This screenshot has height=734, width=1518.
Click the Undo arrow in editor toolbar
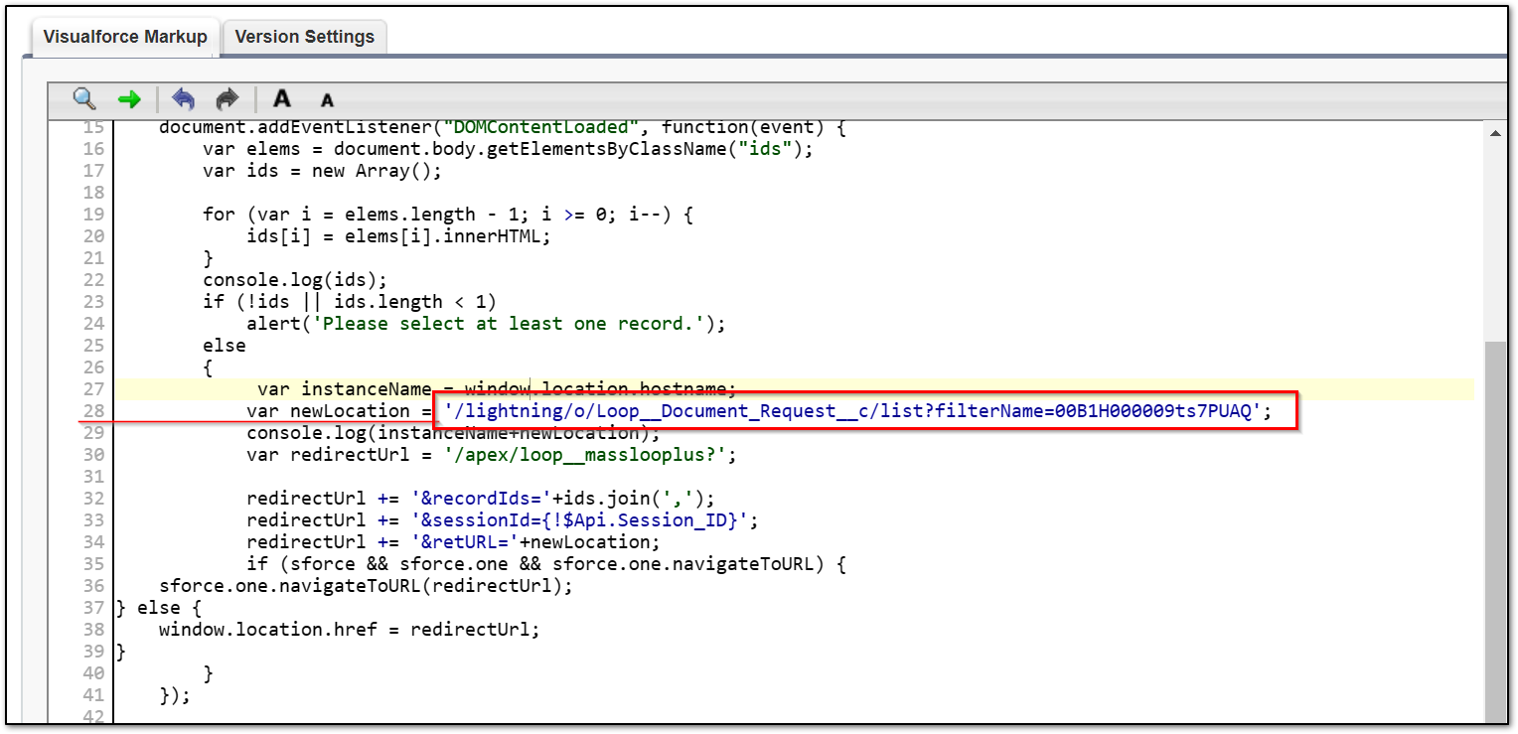(184, 99)
